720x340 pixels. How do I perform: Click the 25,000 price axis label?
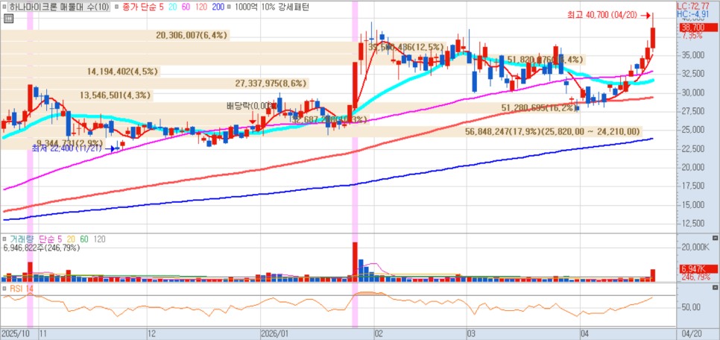click(x=693, y=130)
